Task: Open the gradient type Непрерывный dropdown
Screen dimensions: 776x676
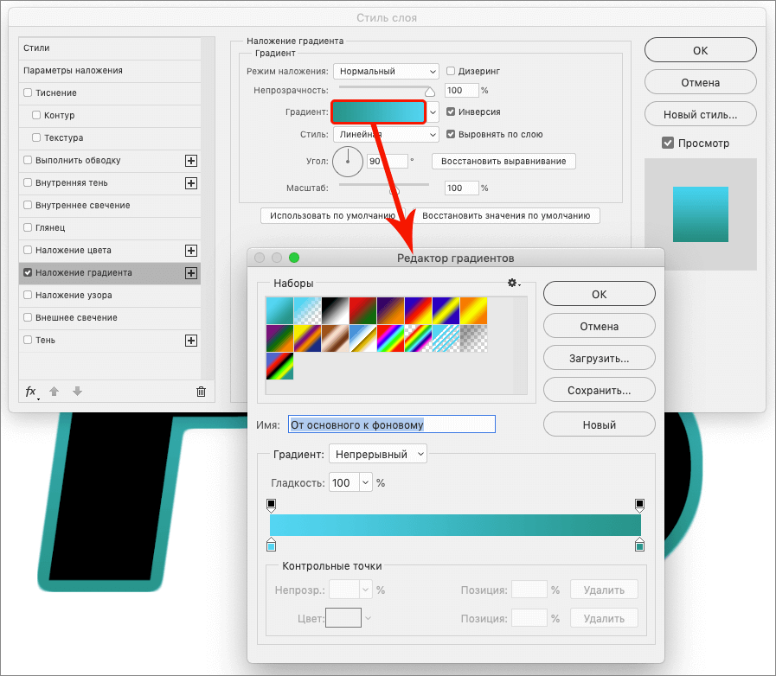Action: coord(377,454)
